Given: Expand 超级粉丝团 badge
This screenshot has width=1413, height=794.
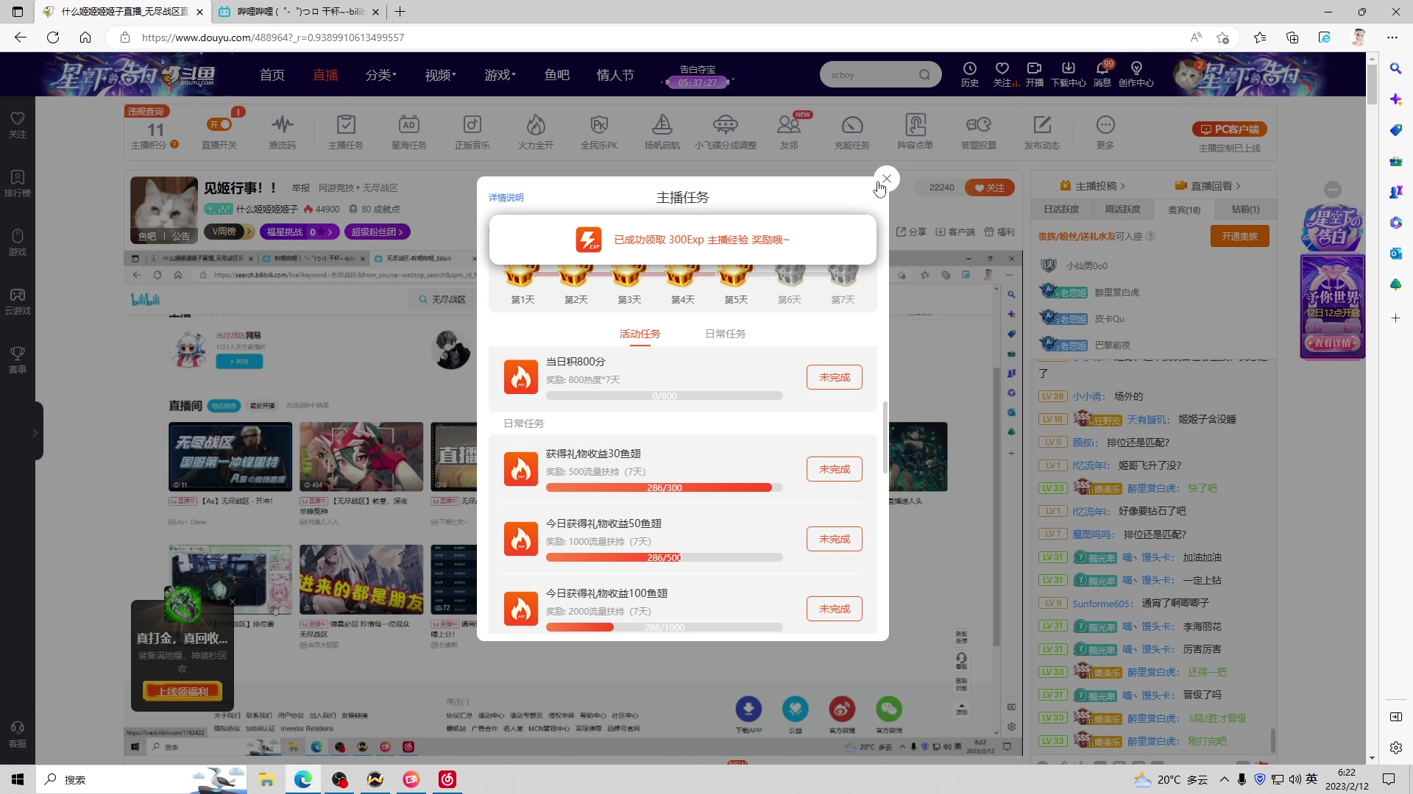Looking at the screenshot, I should tap(377, 232).
